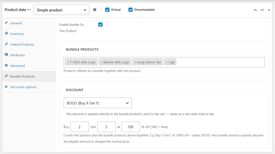Open the BOGO discount type dropdown
The width and height of the screenshot is (275, 154).
(97, 103)
